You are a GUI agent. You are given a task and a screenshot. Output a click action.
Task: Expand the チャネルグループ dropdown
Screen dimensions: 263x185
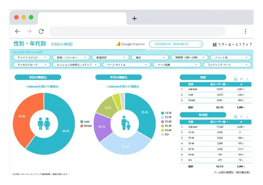click(x=31, y=64)
